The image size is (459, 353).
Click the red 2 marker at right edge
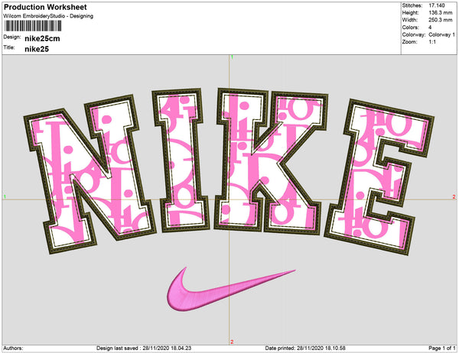454,197
